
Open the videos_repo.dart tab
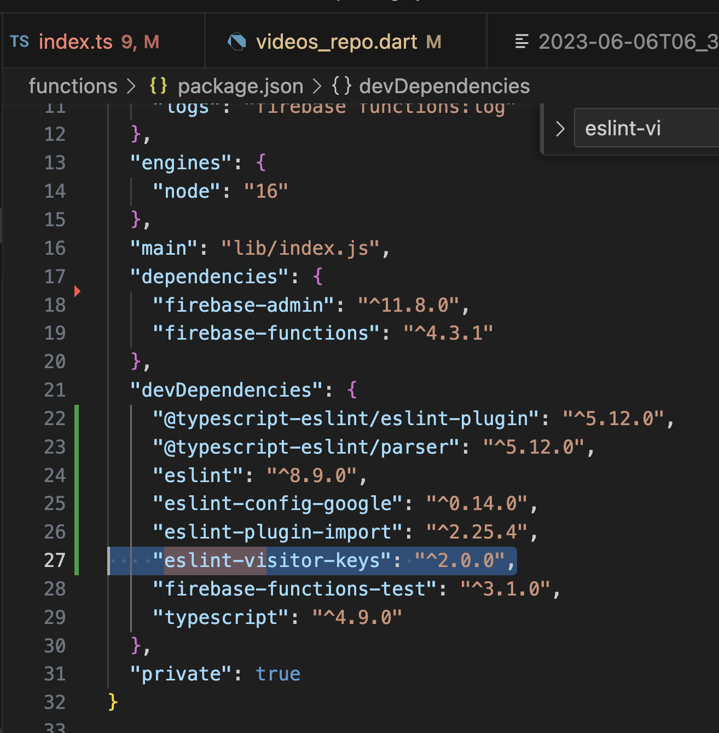[346, 42]
